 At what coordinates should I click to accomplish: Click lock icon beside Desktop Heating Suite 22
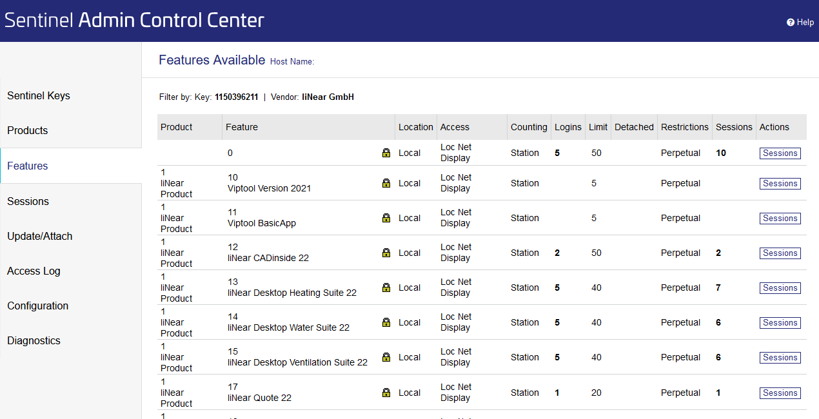pos(386,287)
